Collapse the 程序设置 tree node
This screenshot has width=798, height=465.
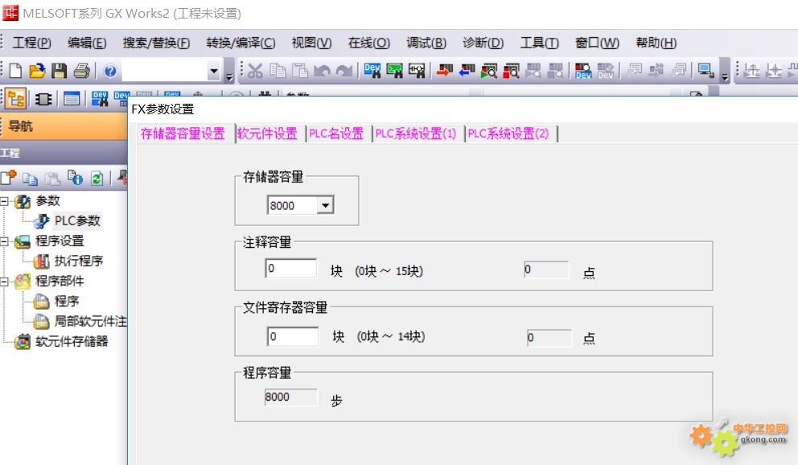click(4, 241)
